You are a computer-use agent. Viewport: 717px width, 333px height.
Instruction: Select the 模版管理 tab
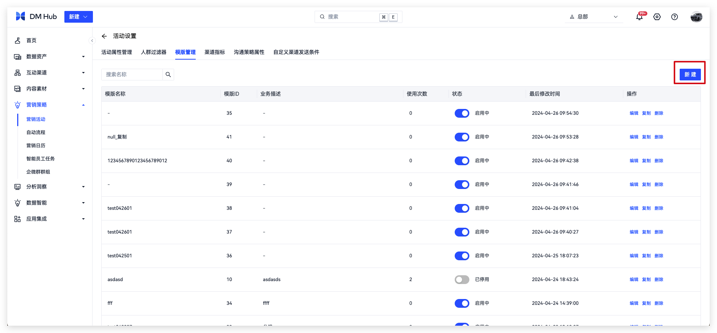pos(185,52)
